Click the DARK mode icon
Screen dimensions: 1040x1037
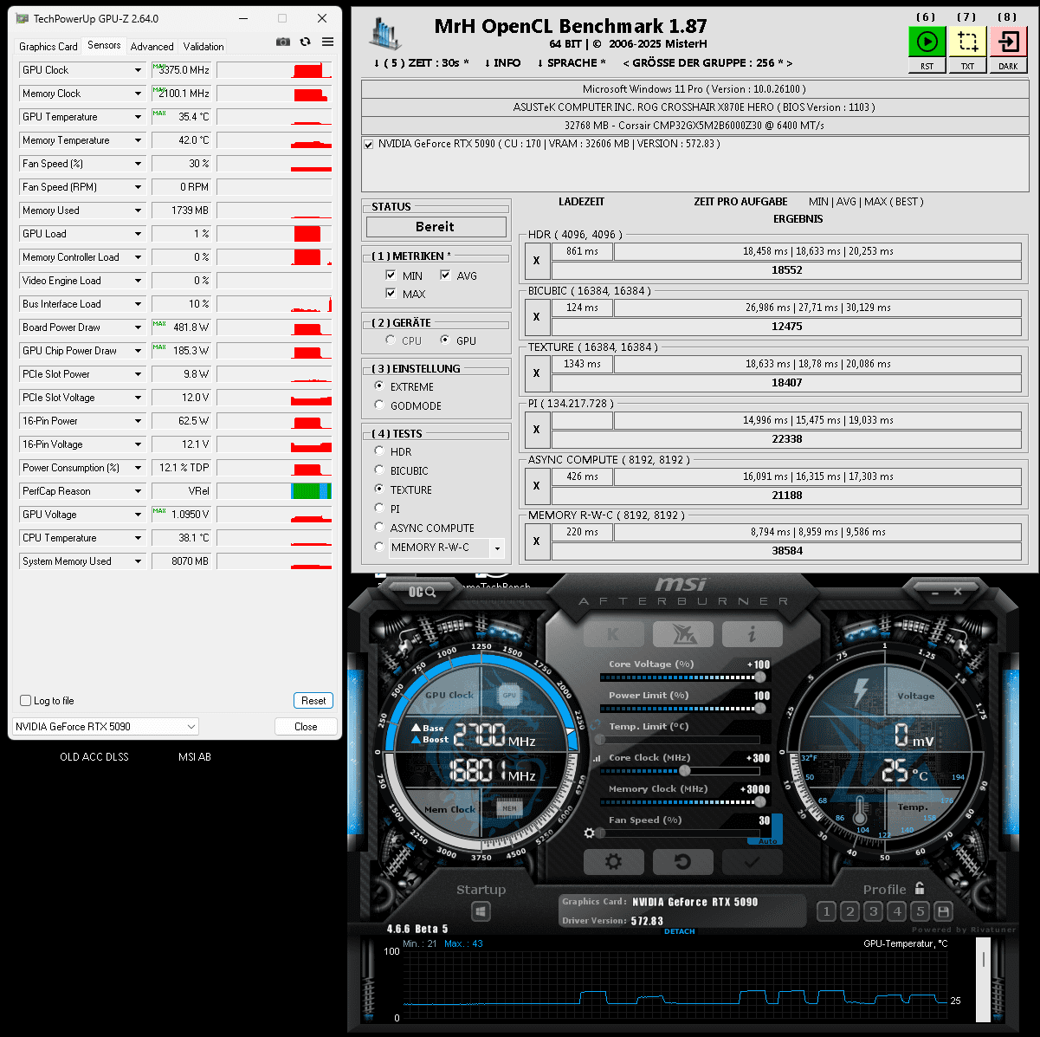pos(1008,42)
